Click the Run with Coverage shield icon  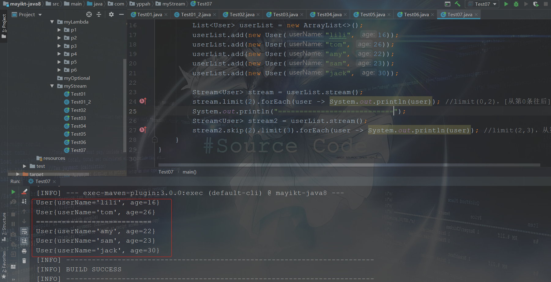tap(536, 4)
